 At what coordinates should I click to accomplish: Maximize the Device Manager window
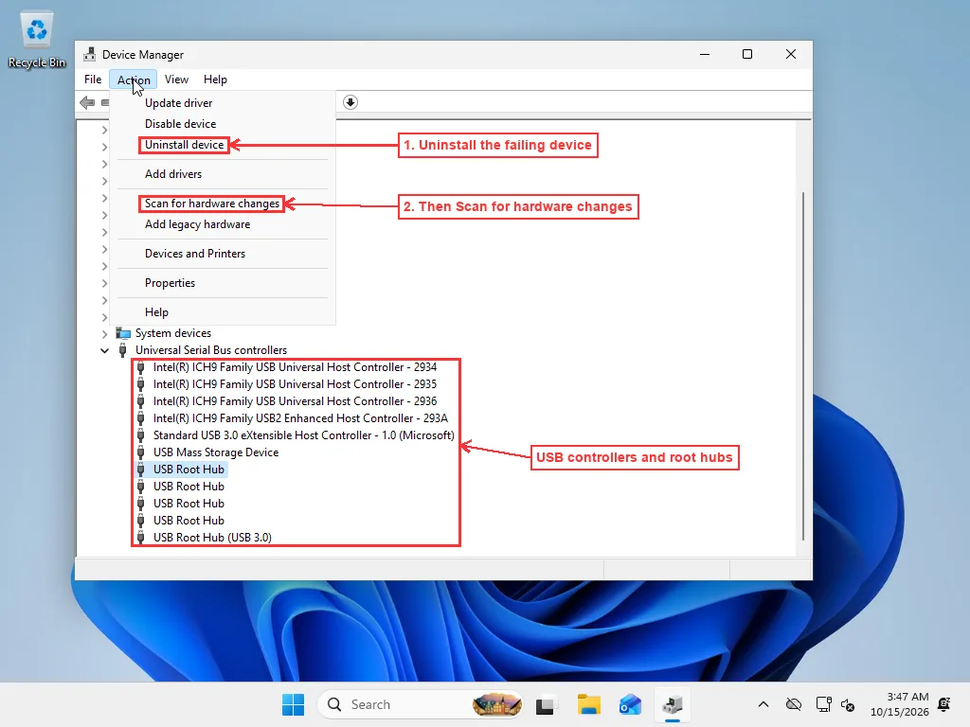pyautogui.click(x=747, y=54)
